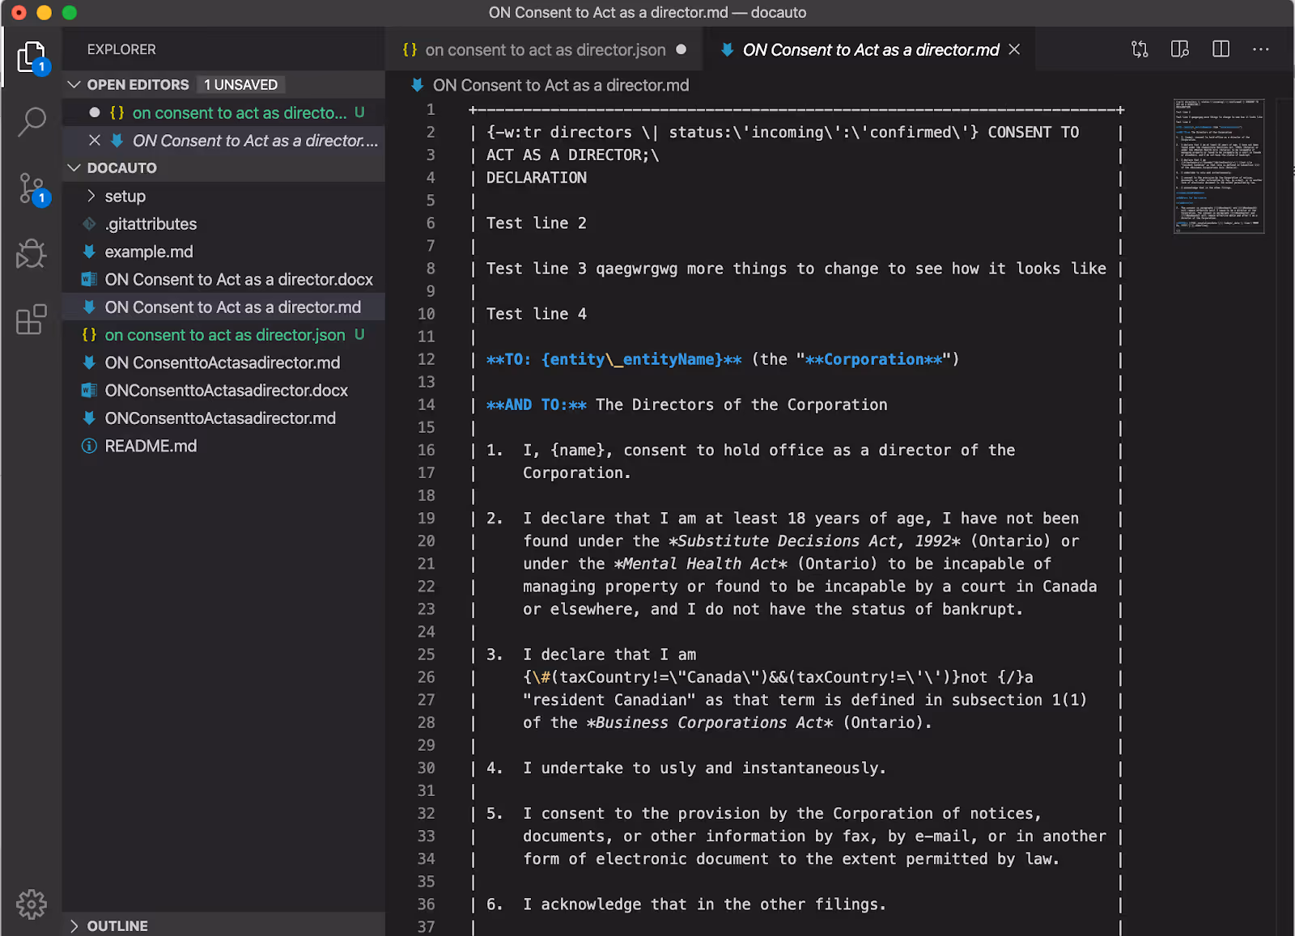Click line number 12 in the gutter
The height and width of the screenshot is (936, 1295).
[x=427, y=359]
